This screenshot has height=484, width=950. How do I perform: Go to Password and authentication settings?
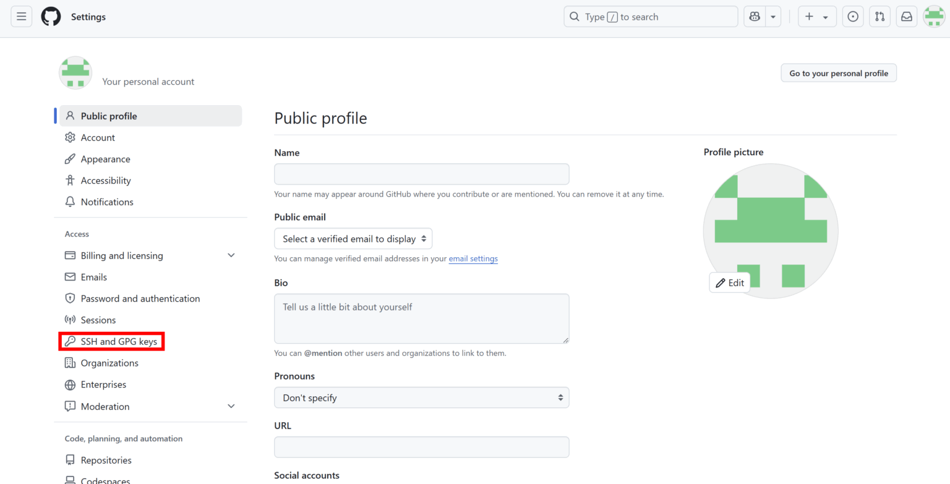140,299
